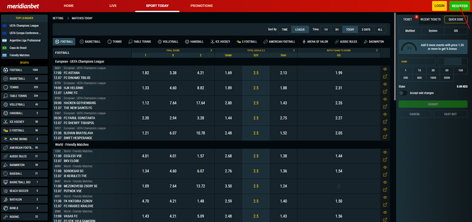Toggle watch eye for Vasas FC match

[385, 213]
